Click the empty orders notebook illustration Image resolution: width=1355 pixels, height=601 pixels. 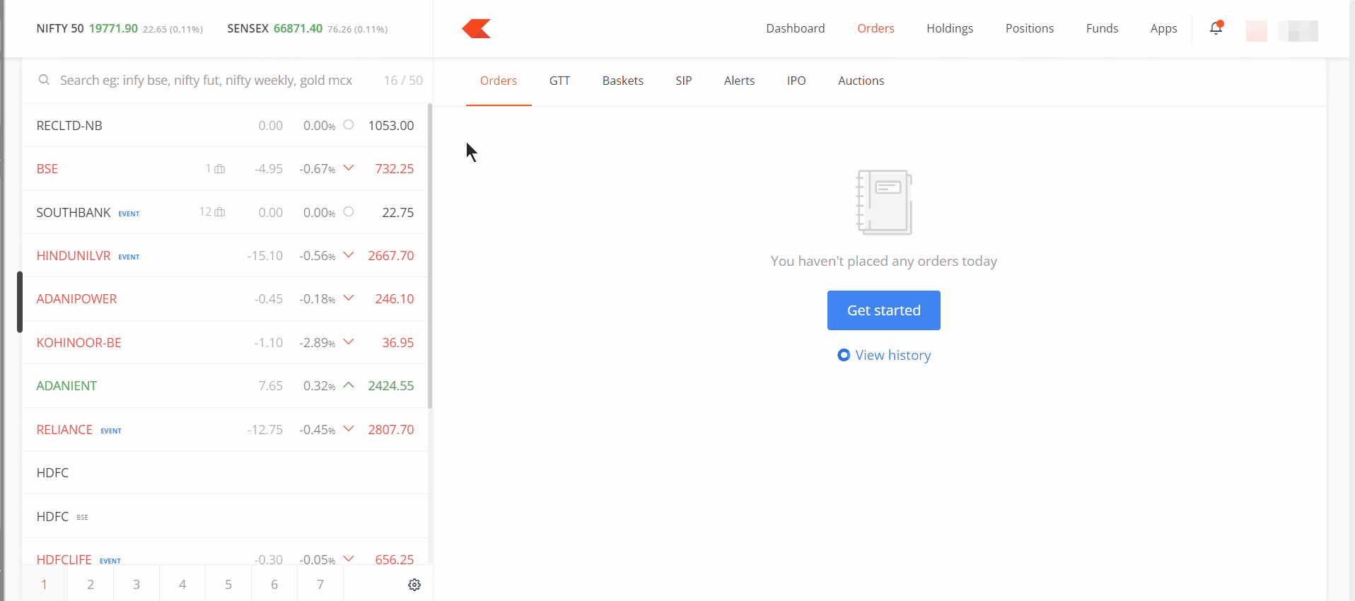tap(884, 202)
